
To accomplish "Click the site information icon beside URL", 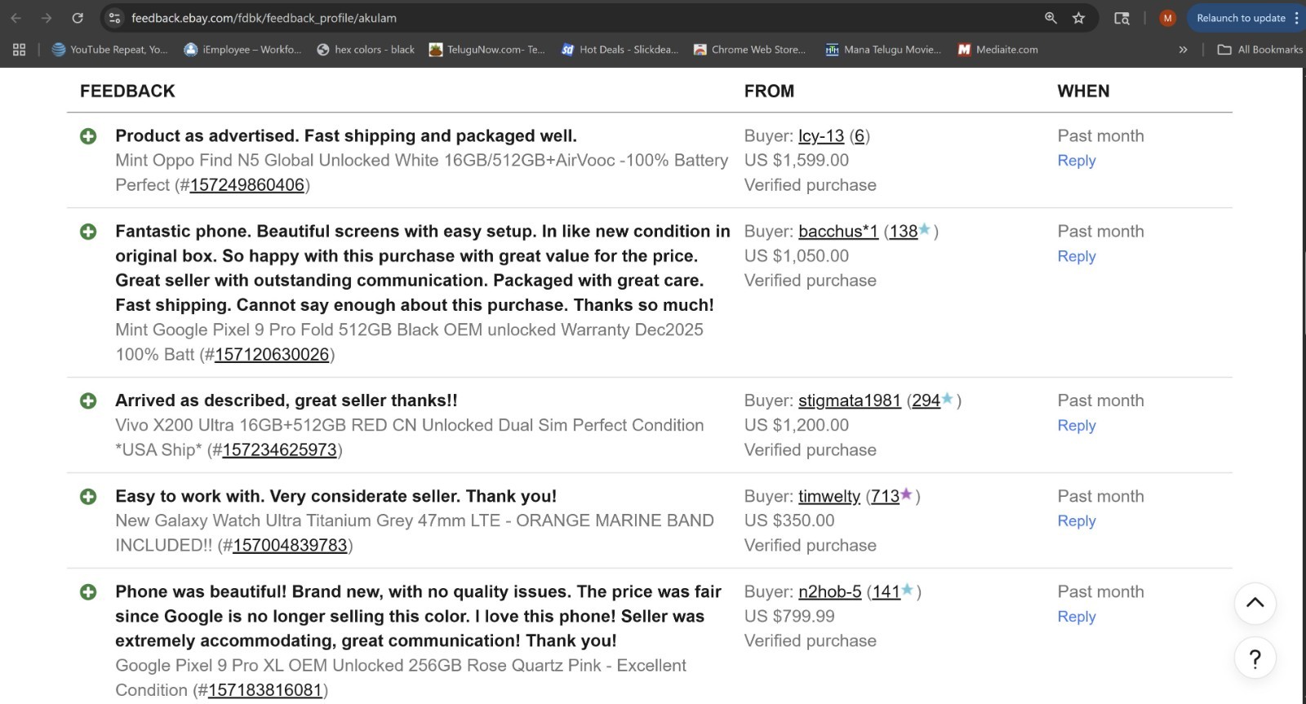I will coord(115,18).
